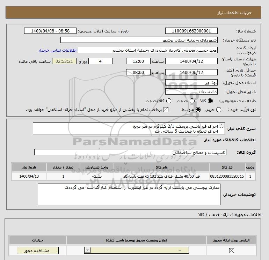Click the جزئیات column header in permits table

coord(38,240)
